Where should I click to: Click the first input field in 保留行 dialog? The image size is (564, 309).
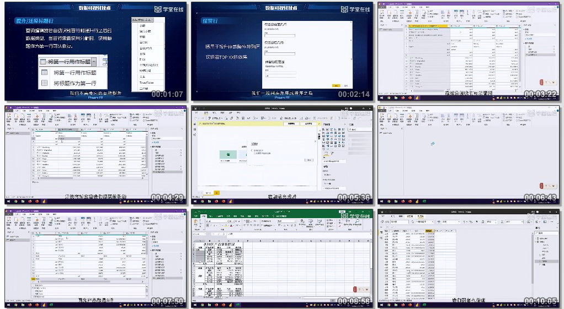click(280, 36)
